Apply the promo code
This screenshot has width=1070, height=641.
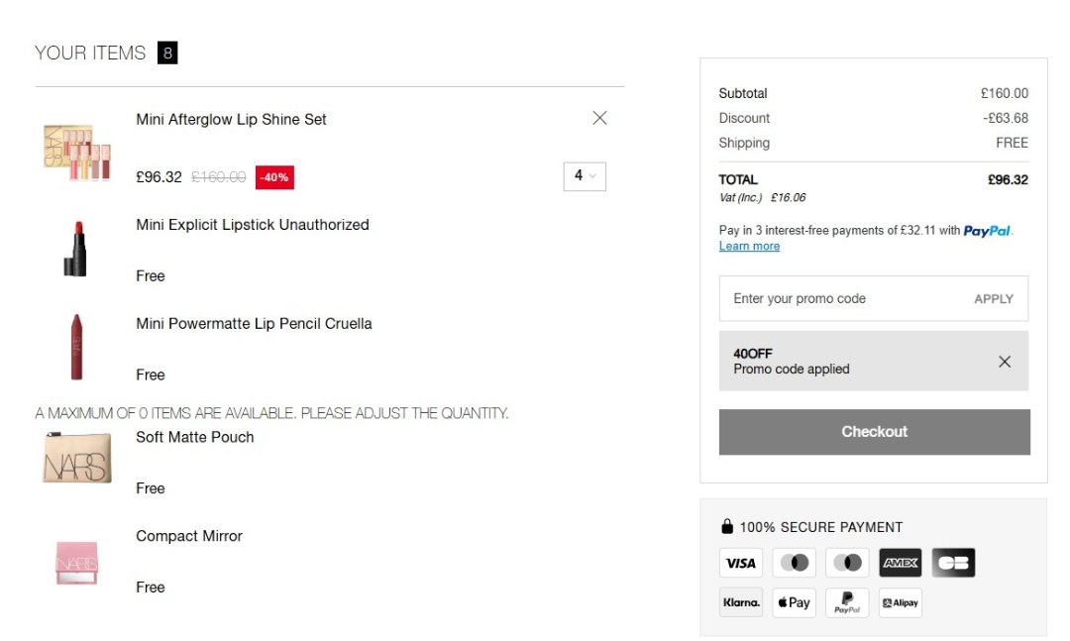[994, 298]
